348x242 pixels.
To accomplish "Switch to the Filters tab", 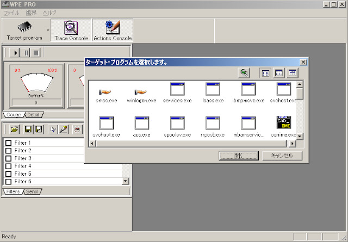I will click(13, 191).
